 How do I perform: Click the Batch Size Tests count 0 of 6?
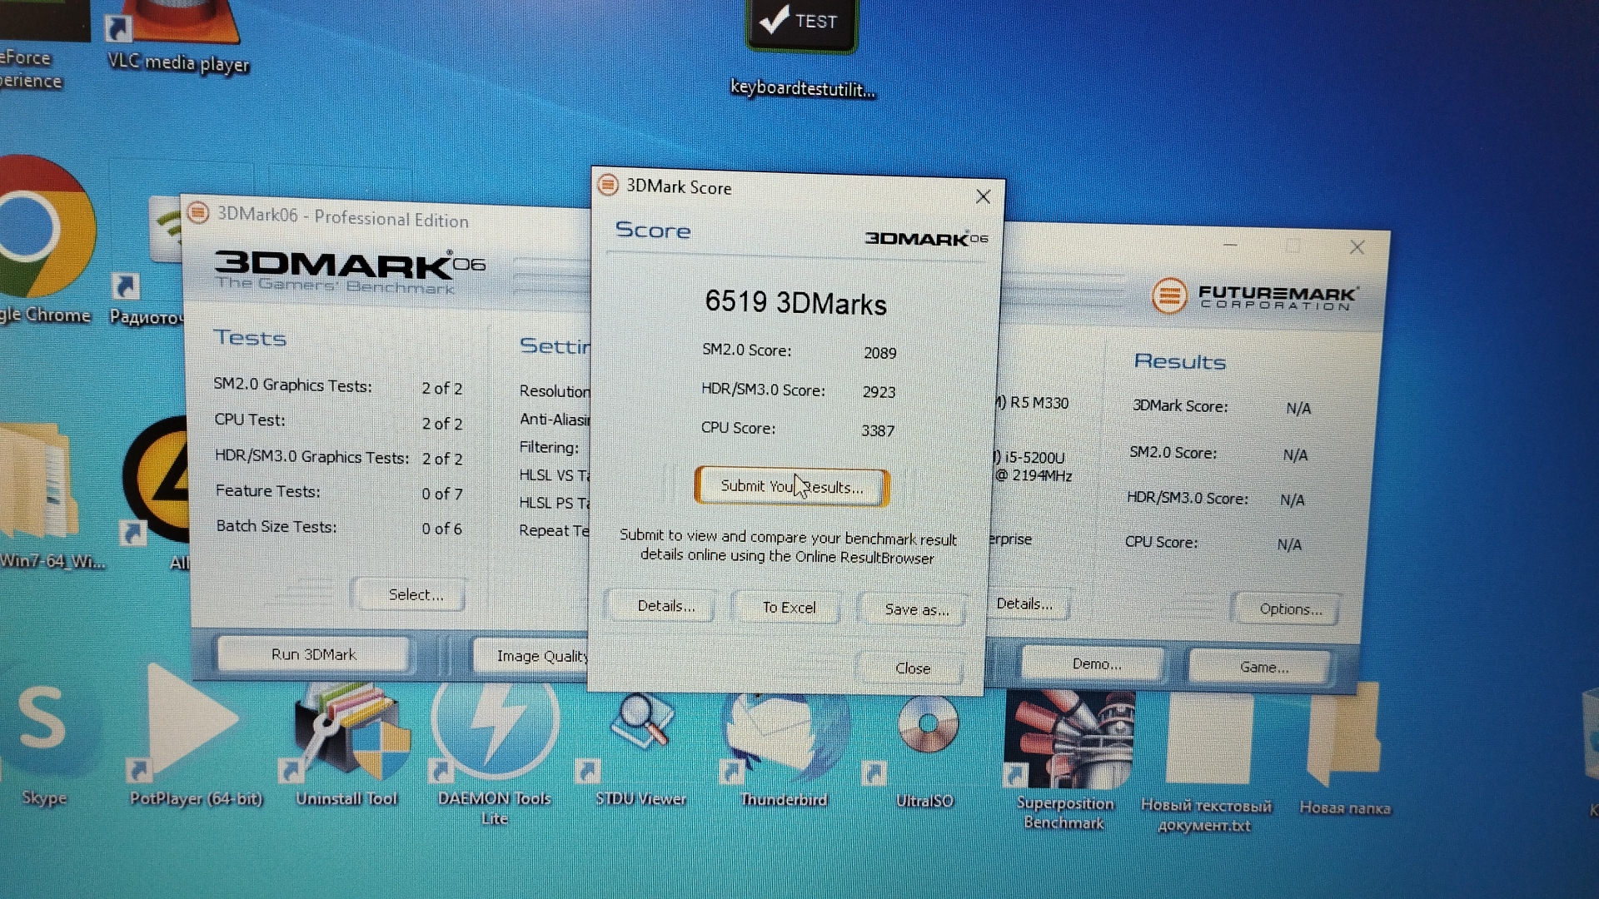pyautogui.click(x=441, y=529)
